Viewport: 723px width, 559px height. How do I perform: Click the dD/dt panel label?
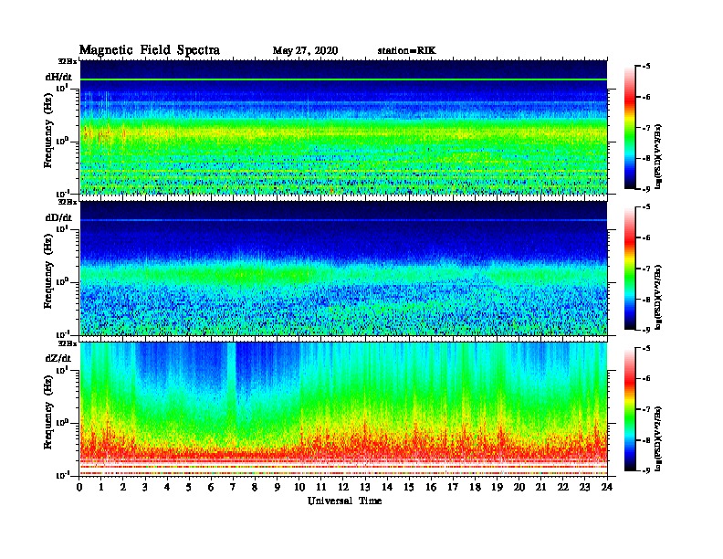[58, 217]
